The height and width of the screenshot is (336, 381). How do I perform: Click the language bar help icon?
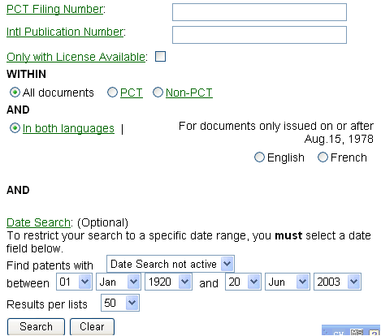point(374,333)
